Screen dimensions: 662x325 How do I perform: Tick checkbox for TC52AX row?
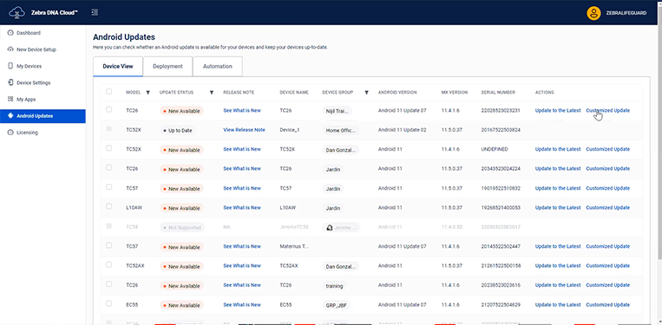point(109,264)
